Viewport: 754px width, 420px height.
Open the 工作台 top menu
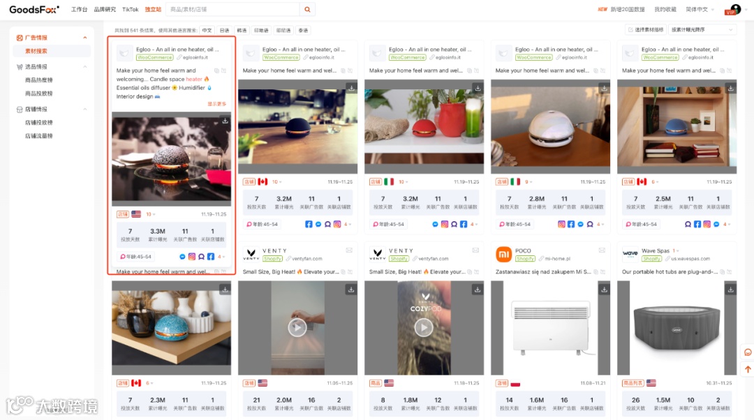80,9
